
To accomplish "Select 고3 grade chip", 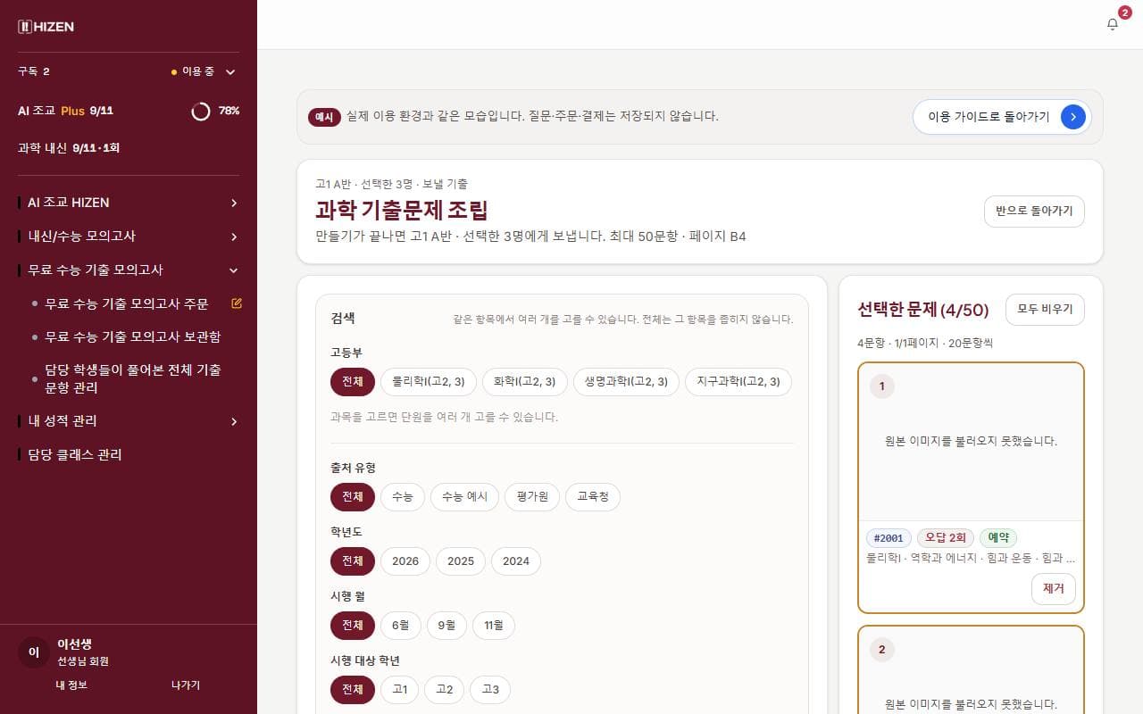I will [490, 689].
